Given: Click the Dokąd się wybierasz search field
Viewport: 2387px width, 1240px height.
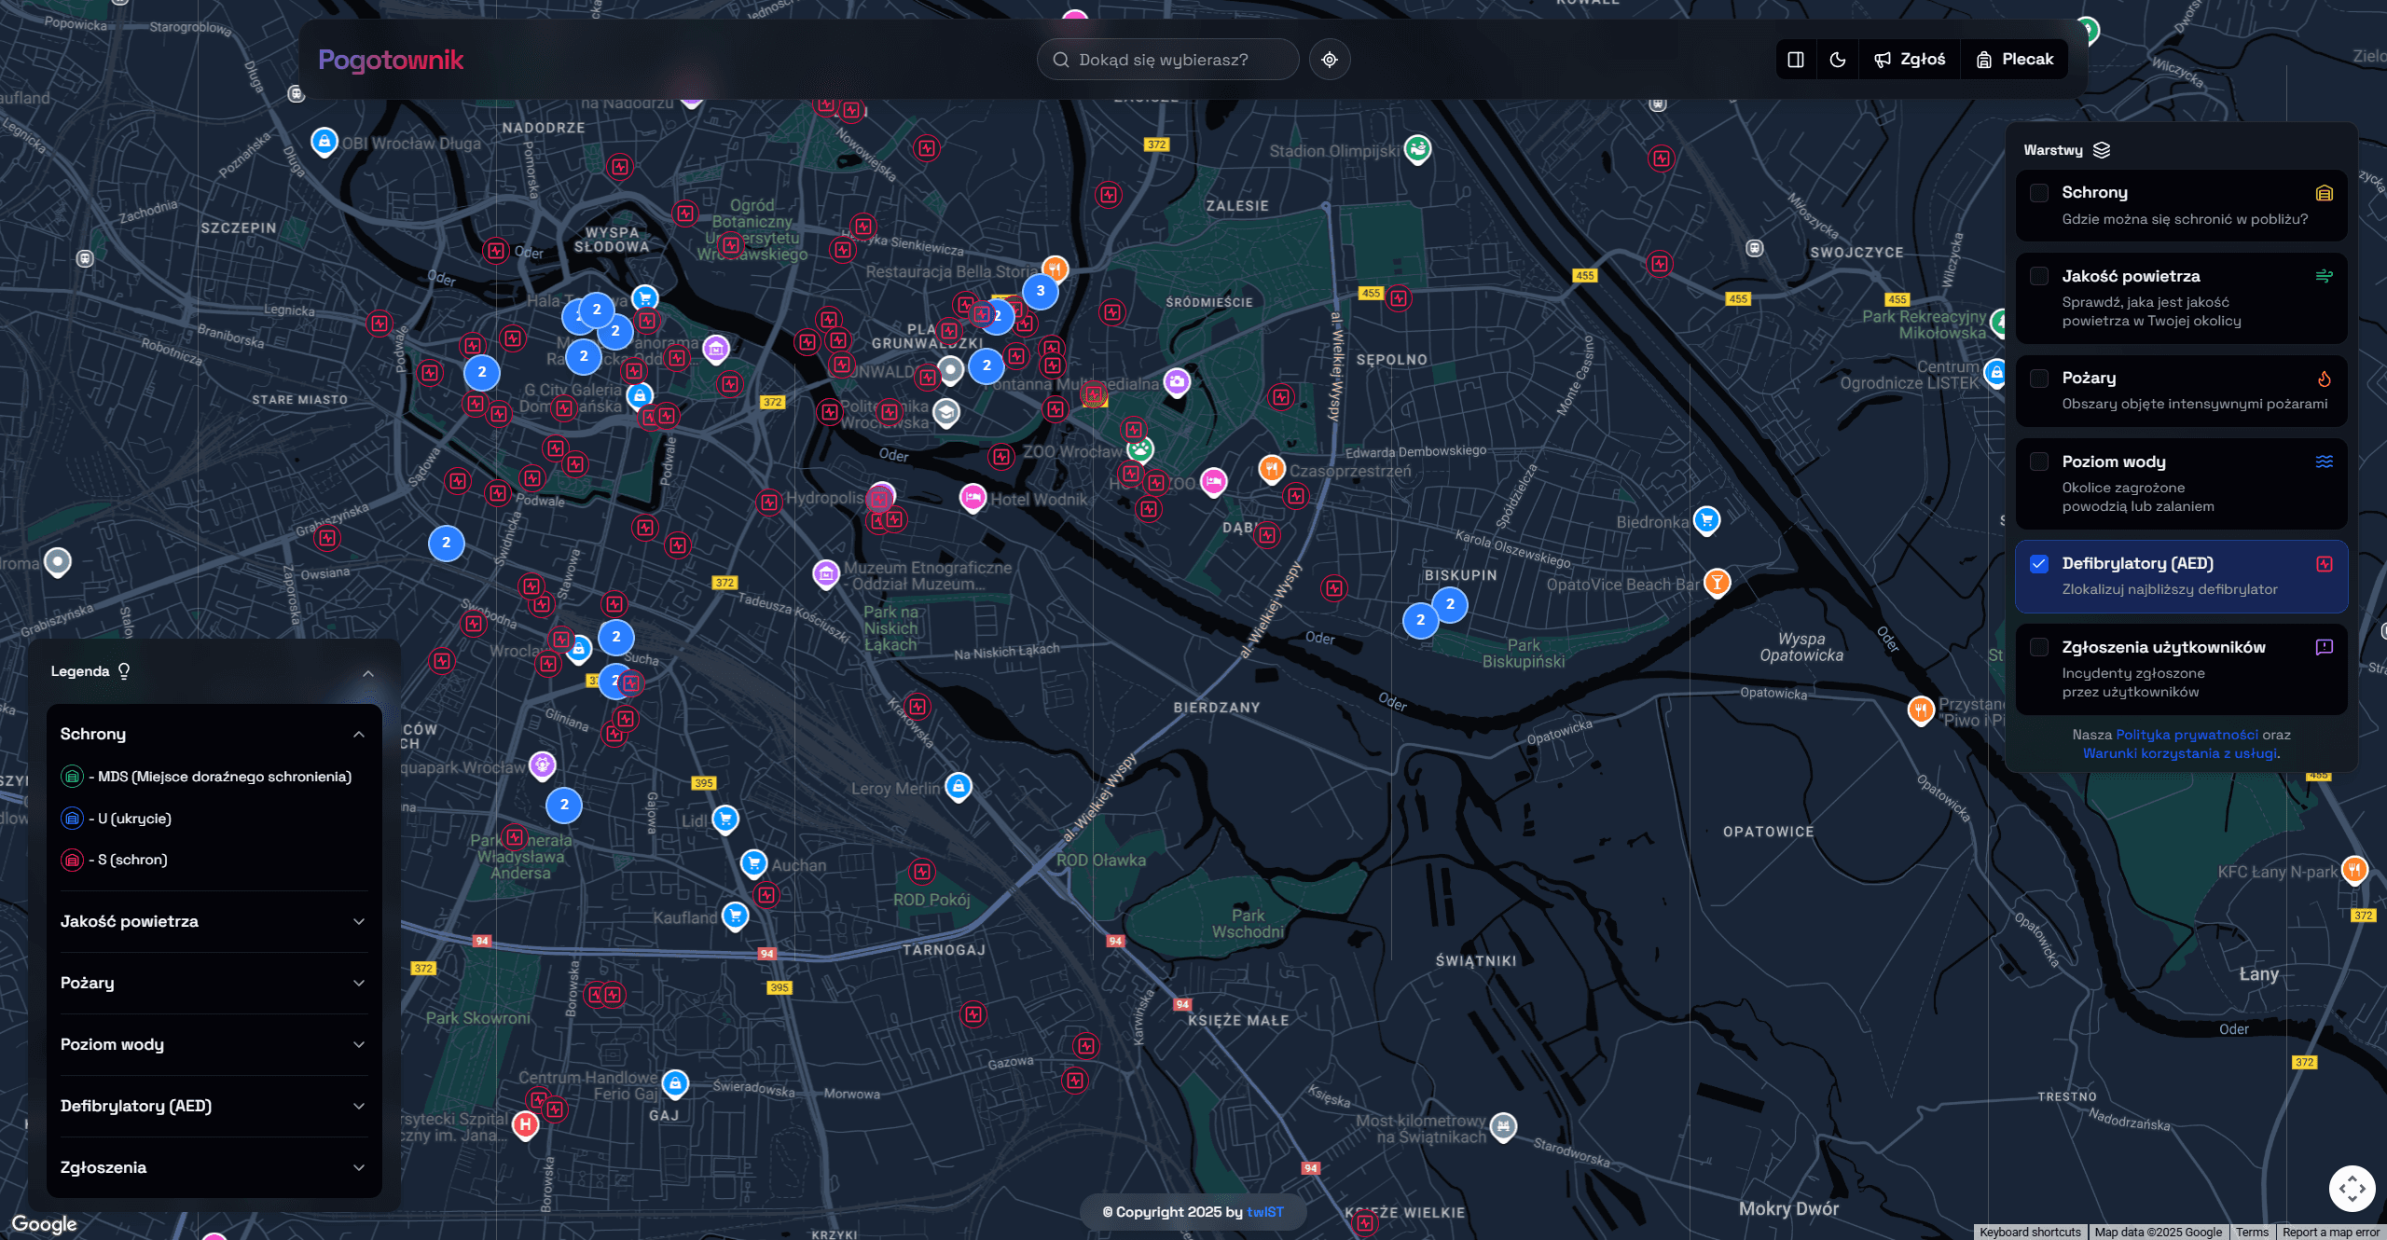Looking at the screenshot, I should [x=1167, y=60].
